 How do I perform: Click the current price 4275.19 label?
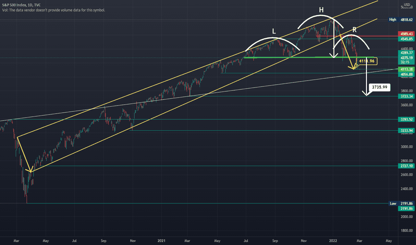coord(406,58)
